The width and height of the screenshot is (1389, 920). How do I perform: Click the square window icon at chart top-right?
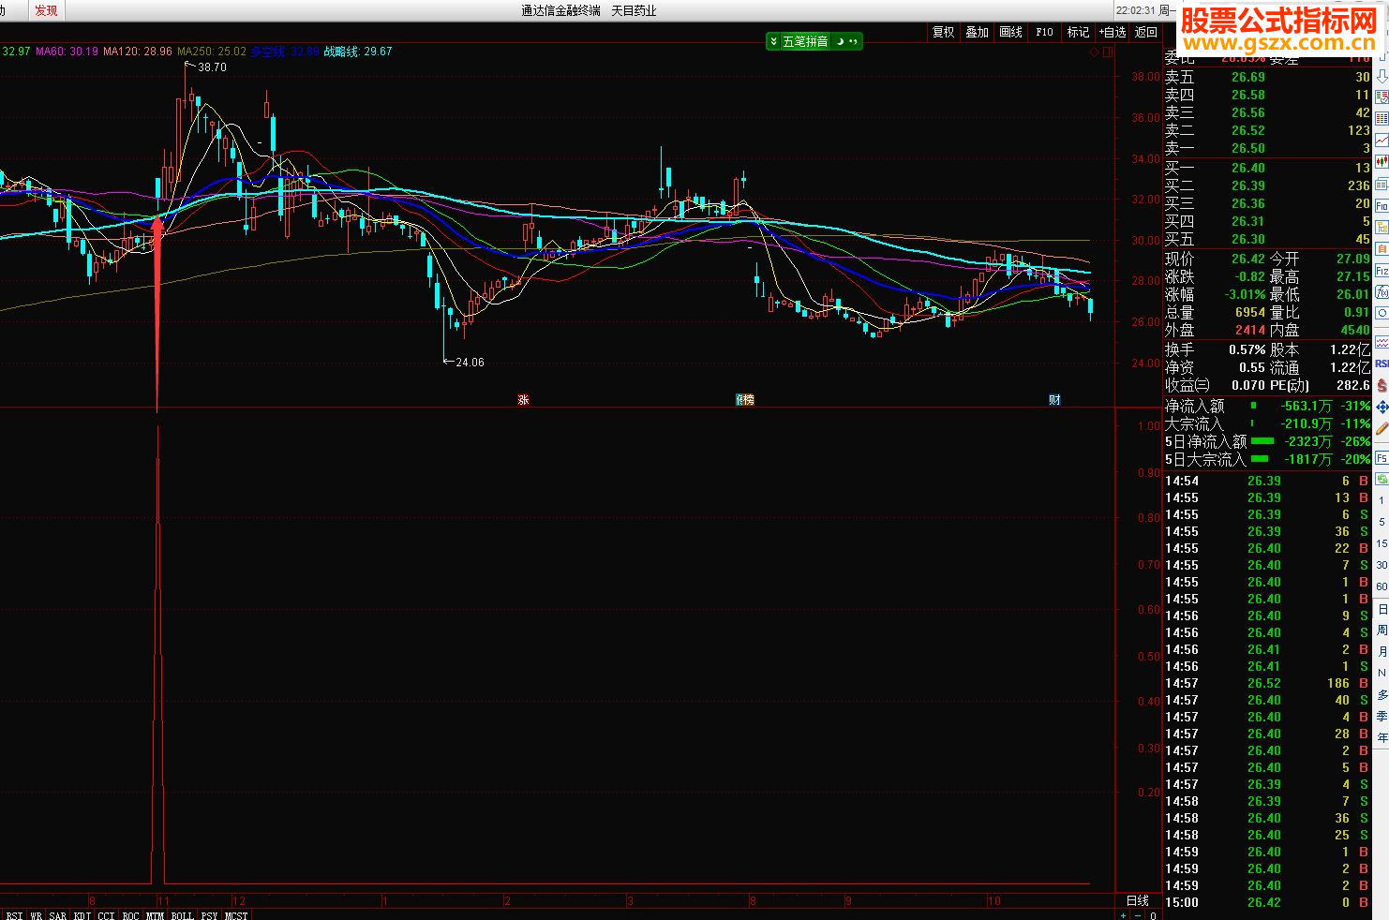pyautogui.click(x=1108, y=52)
